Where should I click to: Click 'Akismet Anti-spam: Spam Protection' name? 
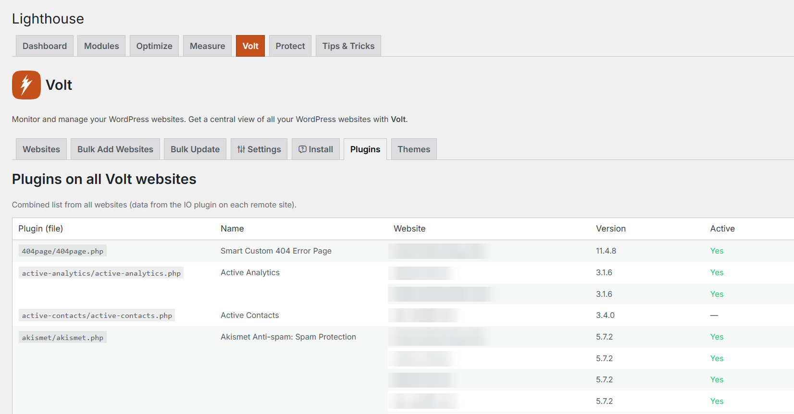click(x=288, y=337)
